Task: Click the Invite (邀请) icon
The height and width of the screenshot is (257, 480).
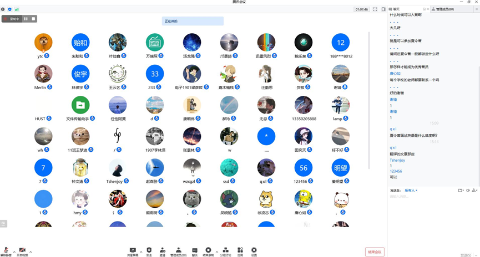Action: 163,251
